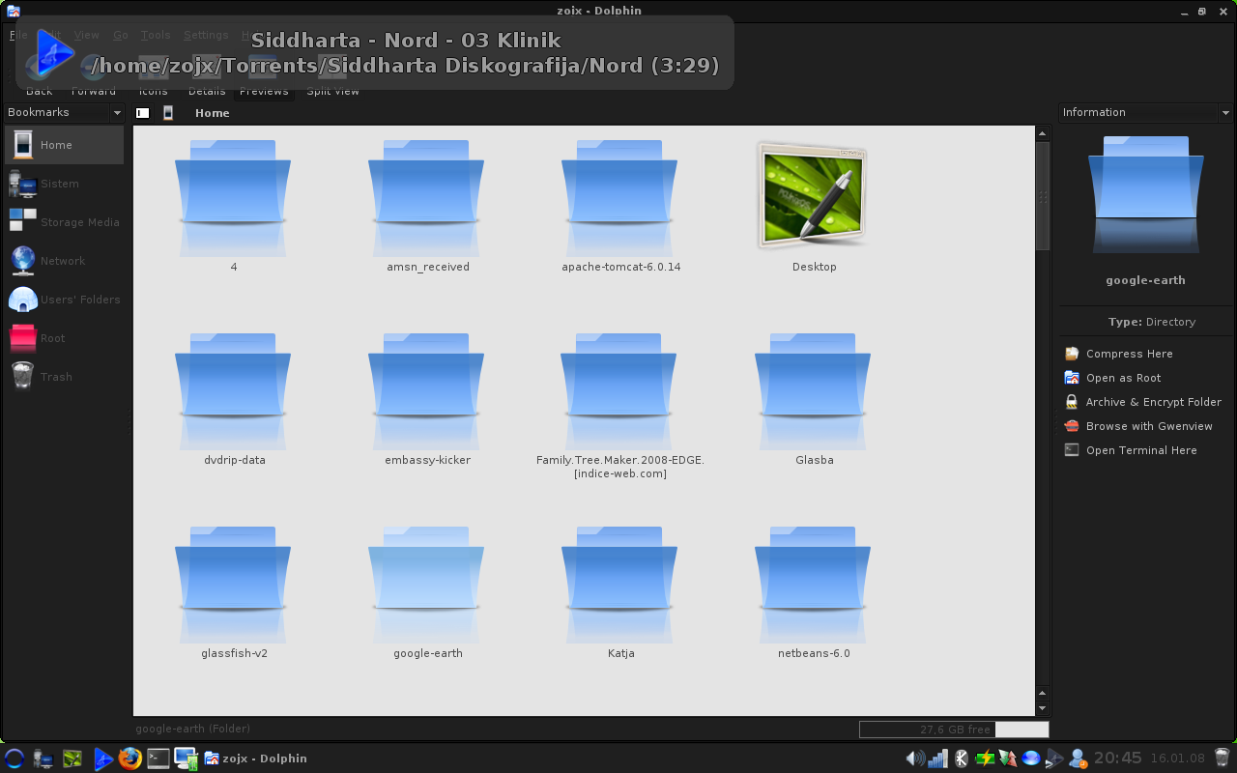Click the blue orb tray icon
1237x773 pixels.
[1031, 759]
